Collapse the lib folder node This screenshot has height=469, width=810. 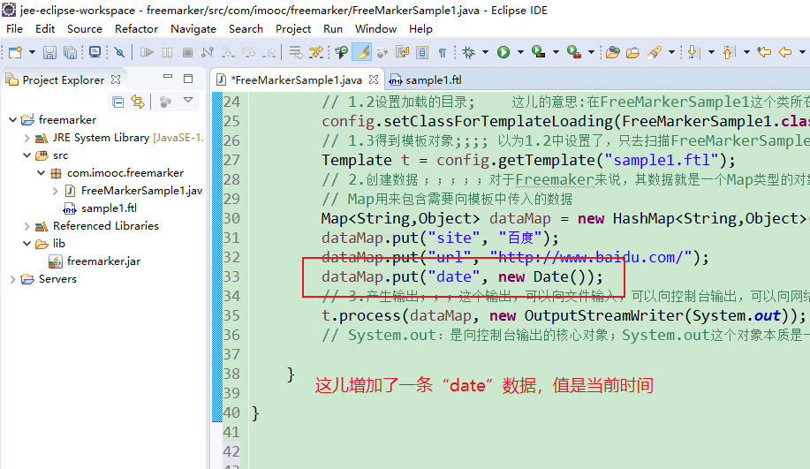click(x=26, y=244)
